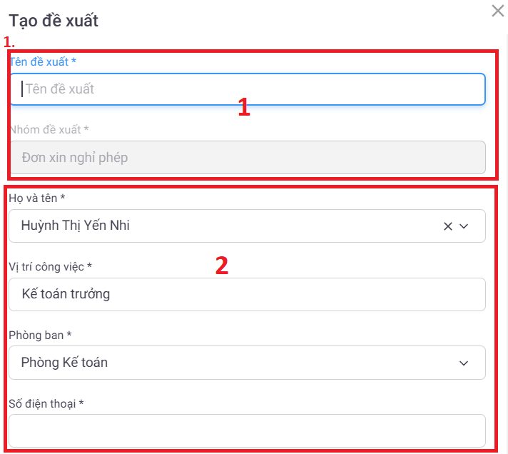Click the large red number 2 annotation
508x454 pixels.
point(222,266)
